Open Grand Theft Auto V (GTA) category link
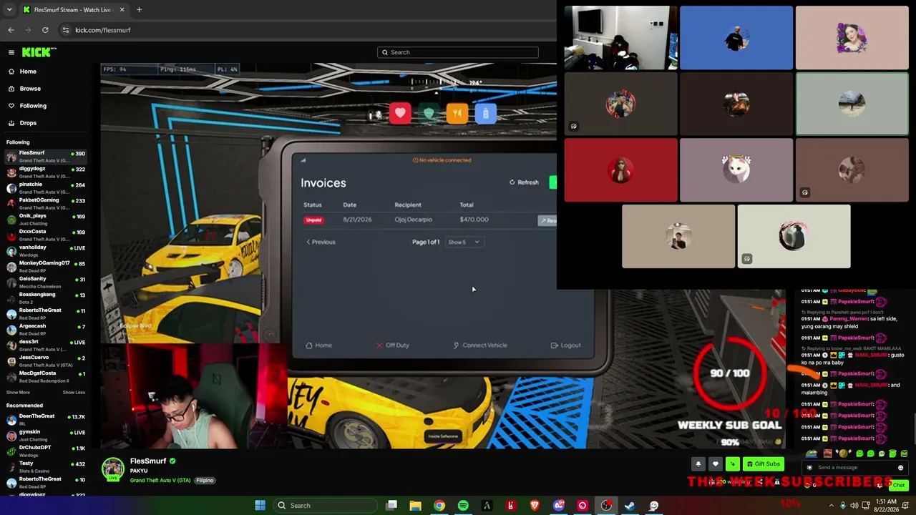Screen dimensions: 916x515 (160, 481)
